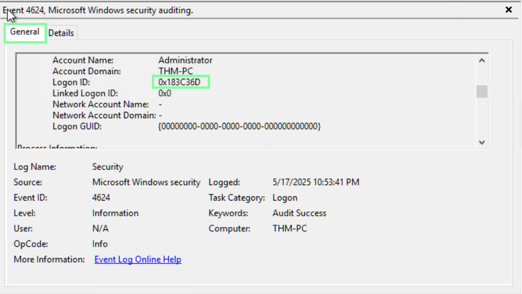Click the description box scrollbar thumb
The width and height of the screenshot is (522, 294).
(482, 91)
